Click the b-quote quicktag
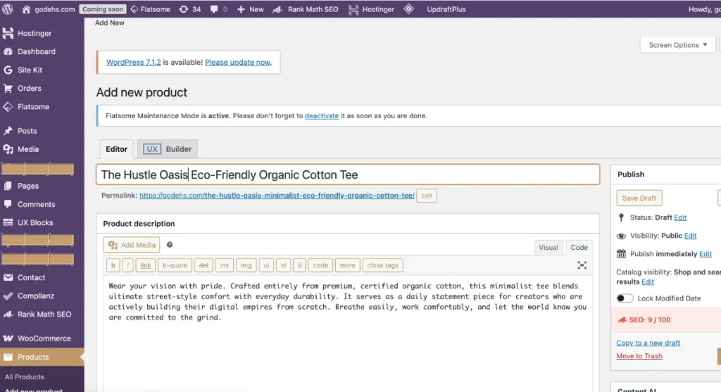Viewport: 721px width, 392px height. (x=175, y=265)
